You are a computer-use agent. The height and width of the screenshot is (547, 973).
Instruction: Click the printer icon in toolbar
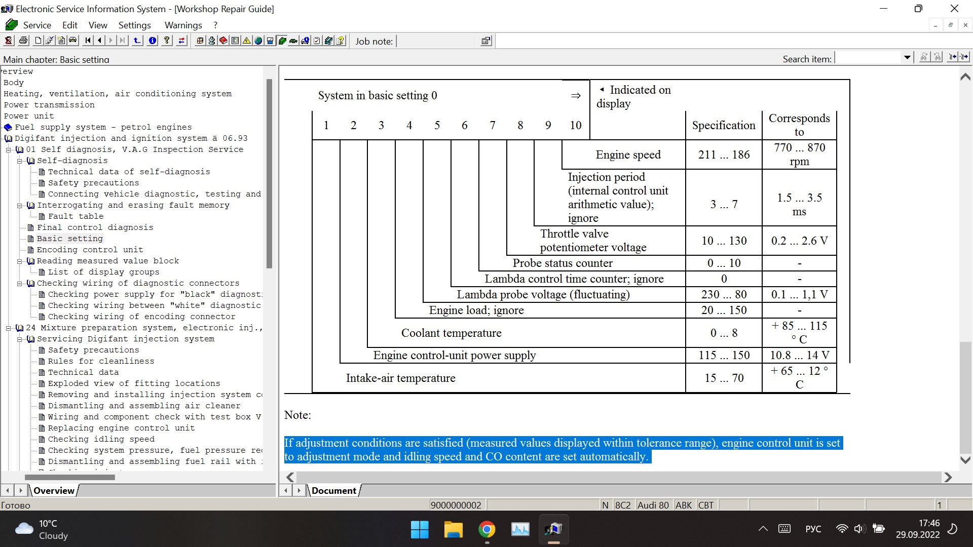coord(23,41)
